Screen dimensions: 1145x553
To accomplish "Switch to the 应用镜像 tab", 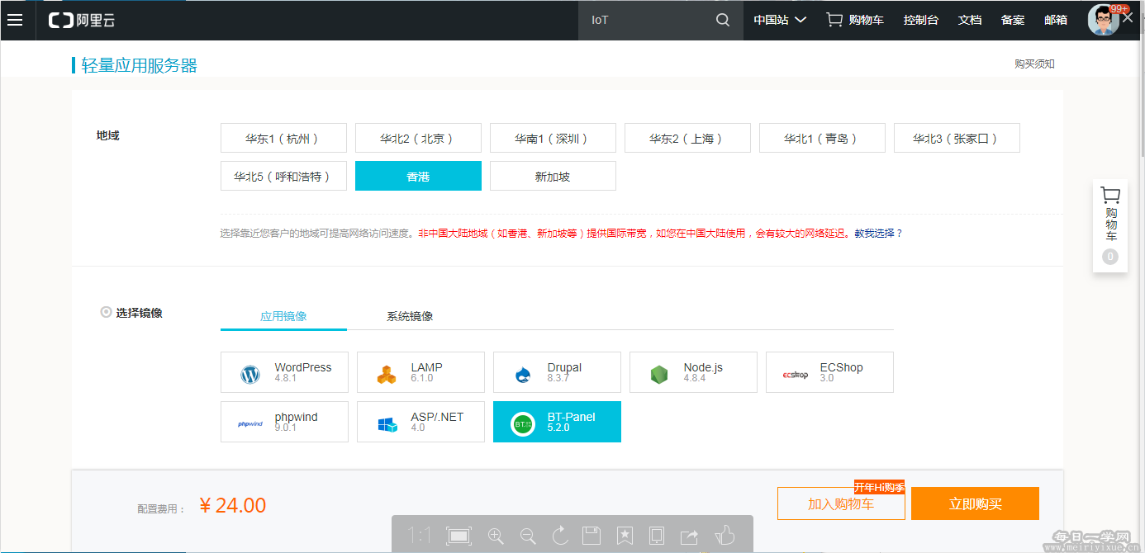I will point(283,316).
